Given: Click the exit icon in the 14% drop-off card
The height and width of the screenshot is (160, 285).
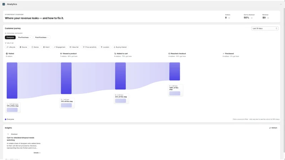Looking at the screenshot, I should point(62,100).
